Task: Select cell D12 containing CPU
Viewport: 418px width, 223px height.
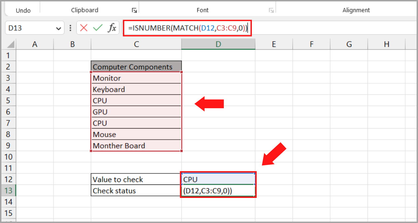Action: 218,179
